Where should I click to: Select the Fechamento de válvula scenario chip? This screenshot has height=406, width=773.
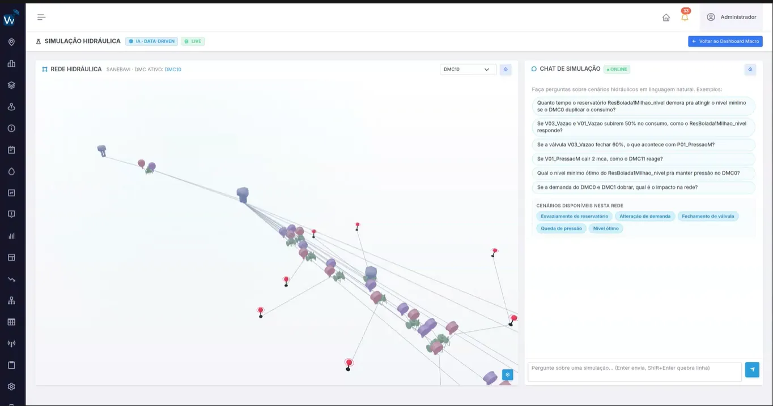(x=708, y=216)
